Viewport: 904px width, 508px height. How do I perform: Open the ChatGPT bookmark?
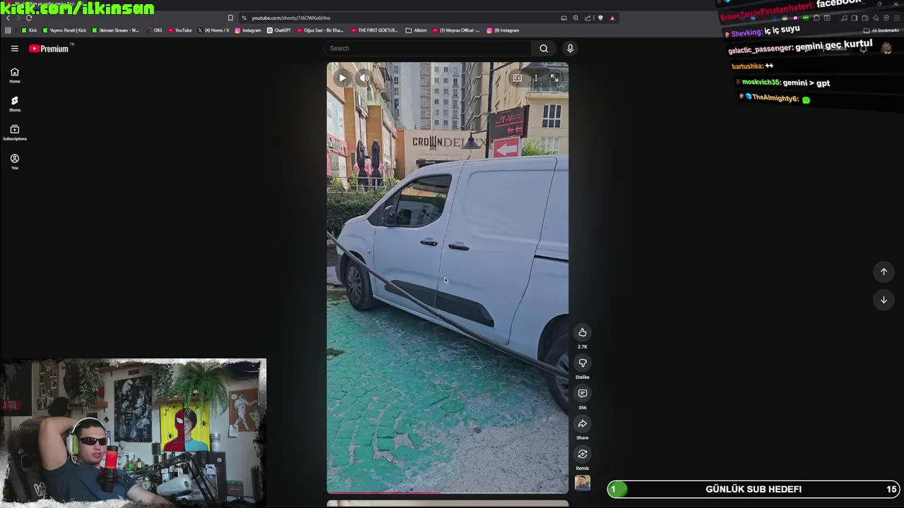(x=279, y=30)
